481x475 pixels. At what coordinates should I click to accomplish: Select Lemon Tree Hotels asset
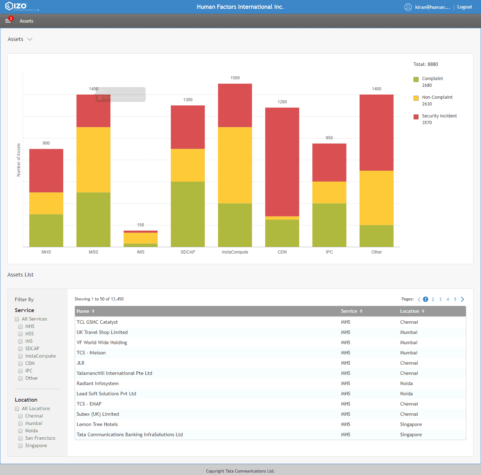coord(270,424)
